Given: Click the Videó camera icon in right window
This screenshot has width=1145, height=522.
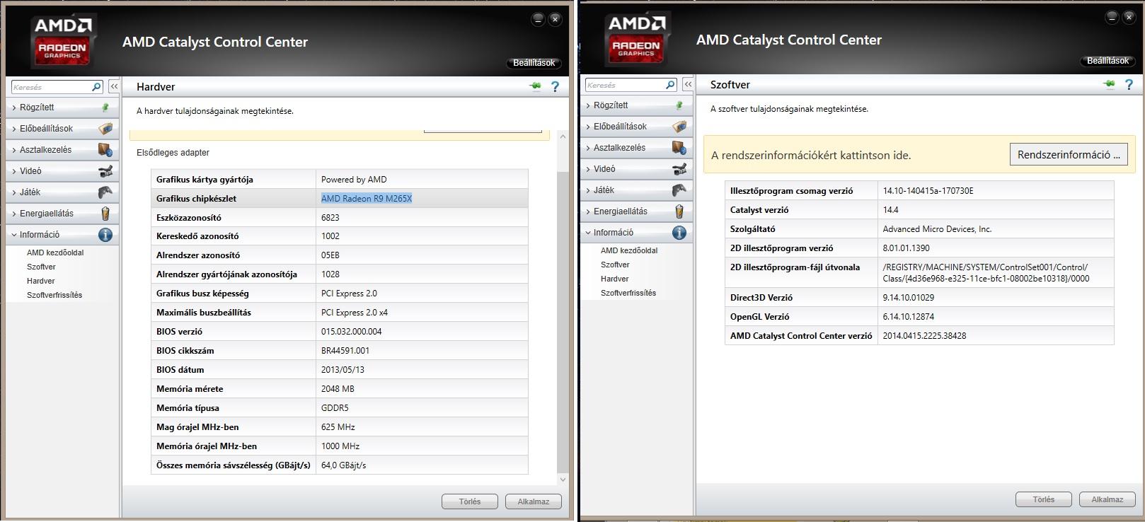Looking at the screenshot, I should [x=679, y=169].
